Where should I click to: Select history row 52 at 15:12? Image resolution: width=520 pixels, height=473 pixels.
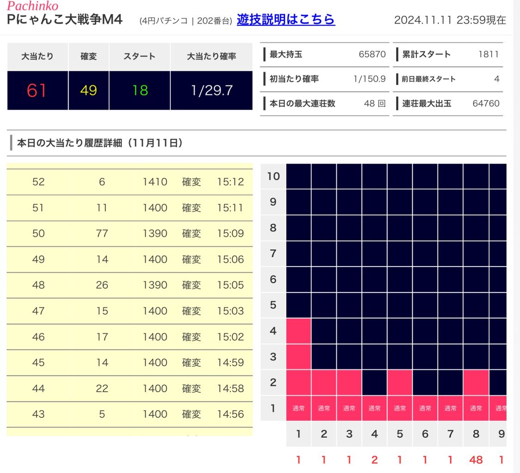130,182
